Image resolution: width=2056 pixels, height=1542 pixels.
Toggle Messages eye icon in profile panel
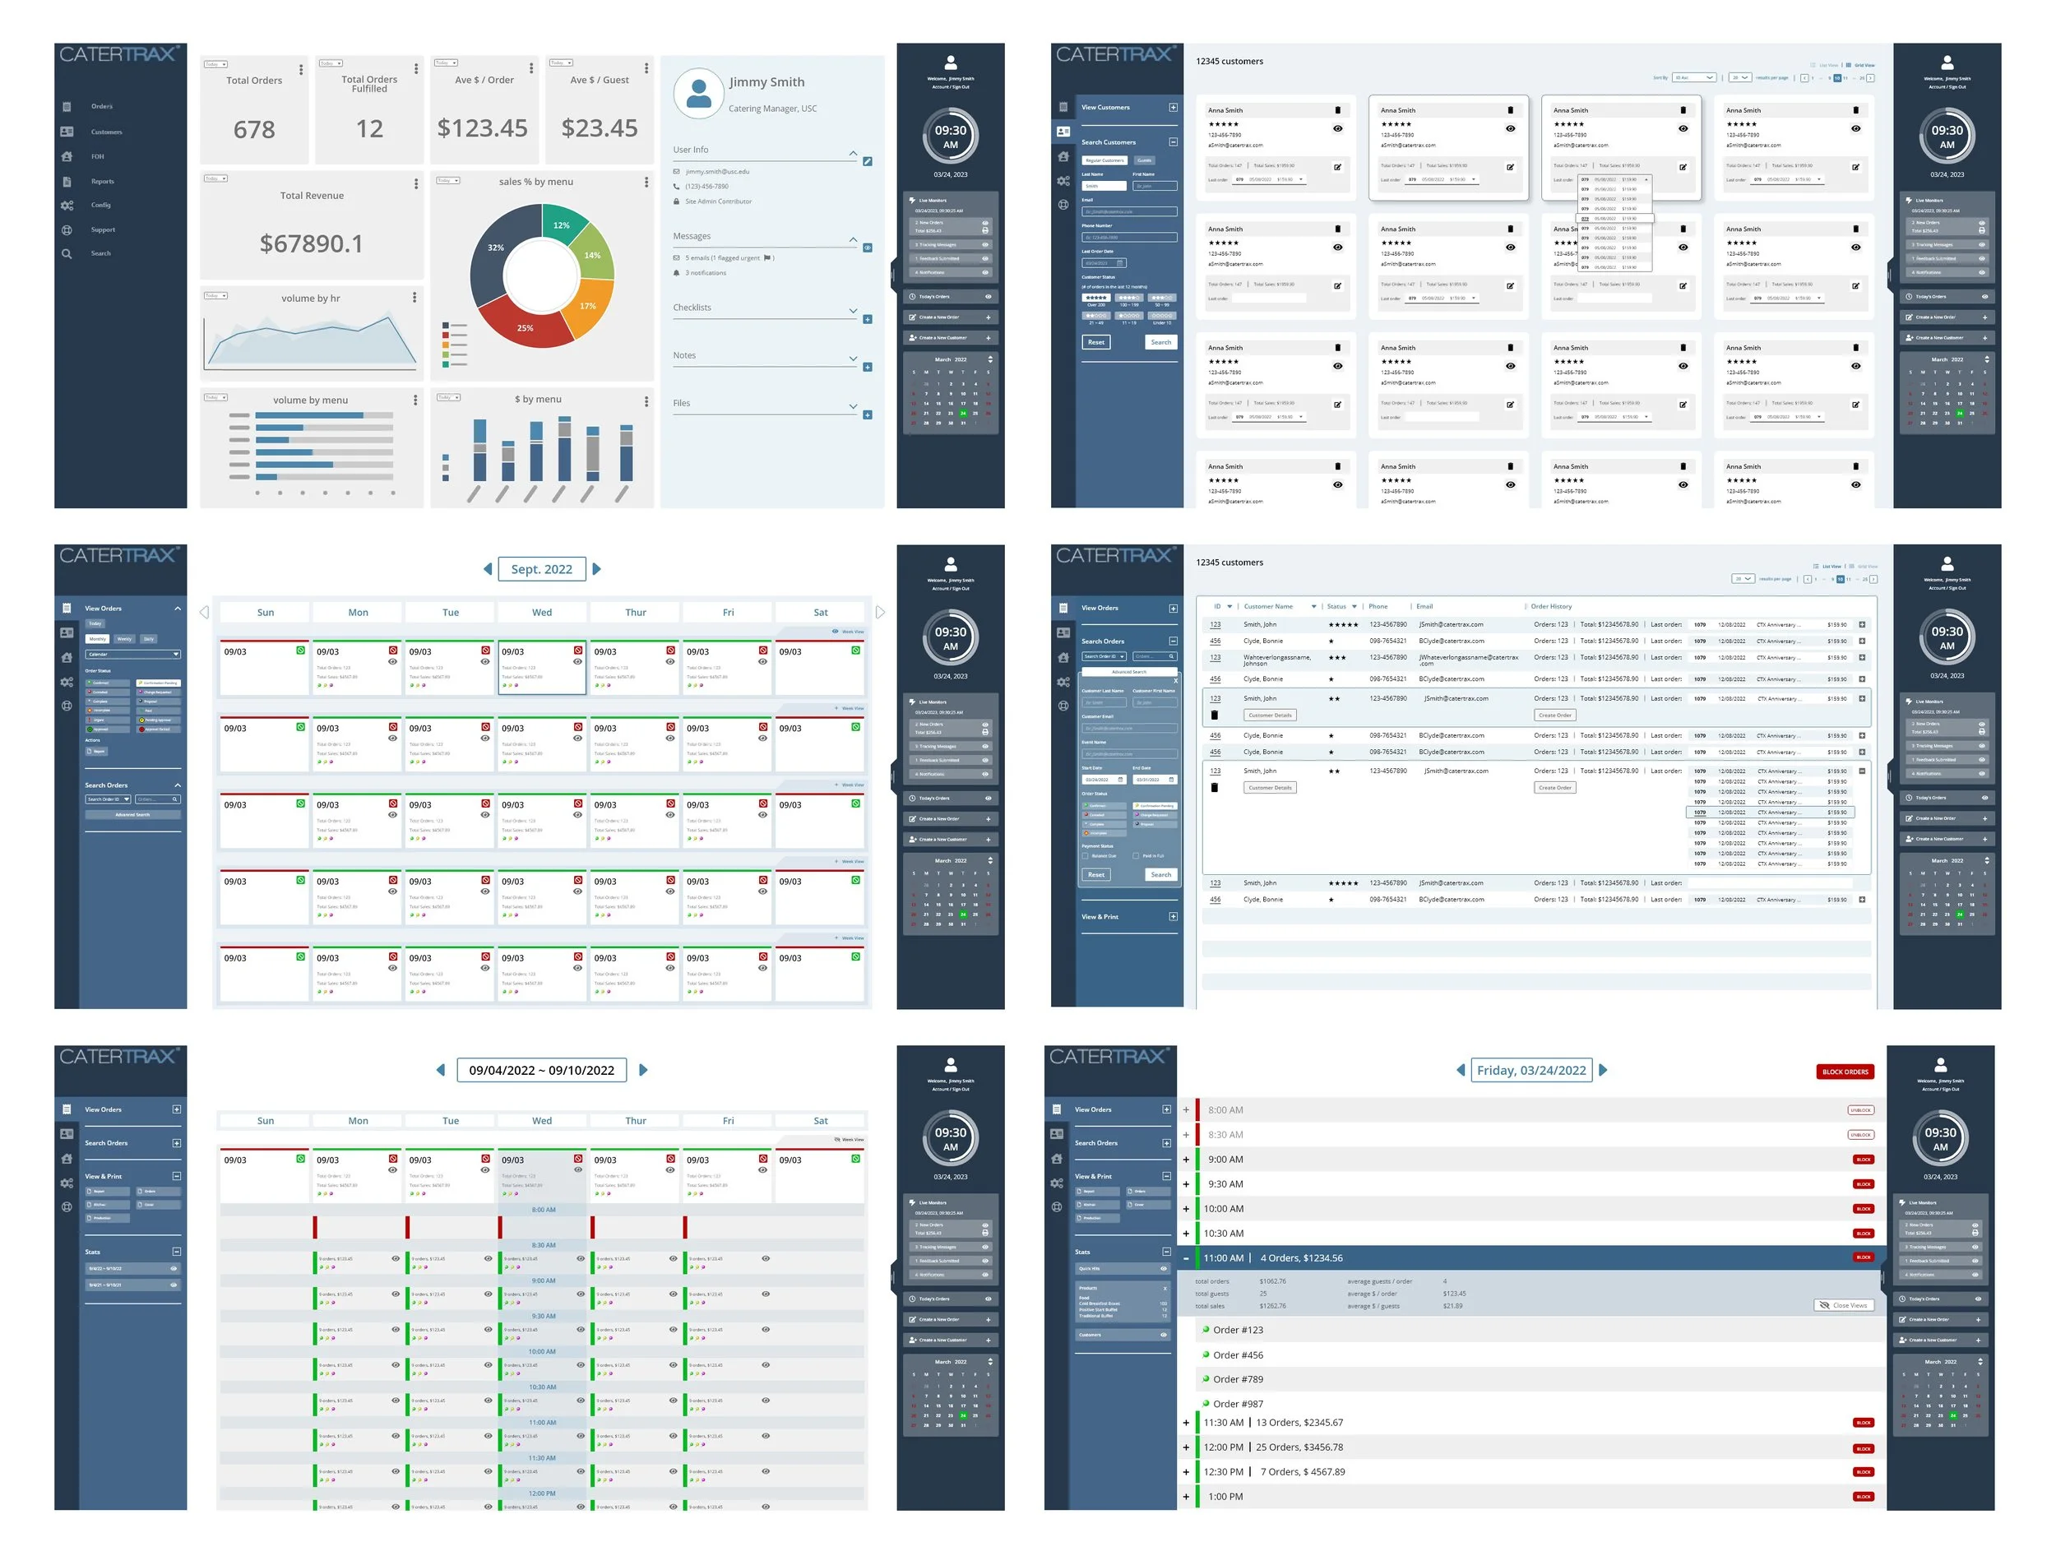point(867,248)
